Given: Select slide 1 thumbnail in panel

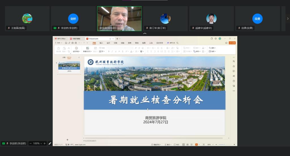Looking at the screenshot, I should (x=69, y=67).
